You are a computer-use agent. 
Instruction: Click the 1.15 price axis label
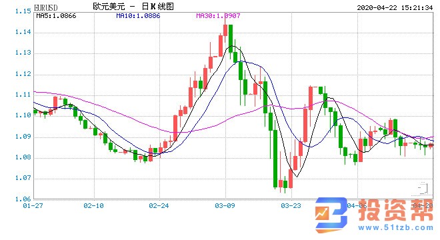(x=23, y=11)
